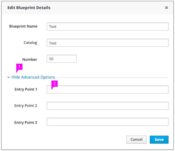
Task: Click the pink annotation marker 1
Action: [19, 67]
